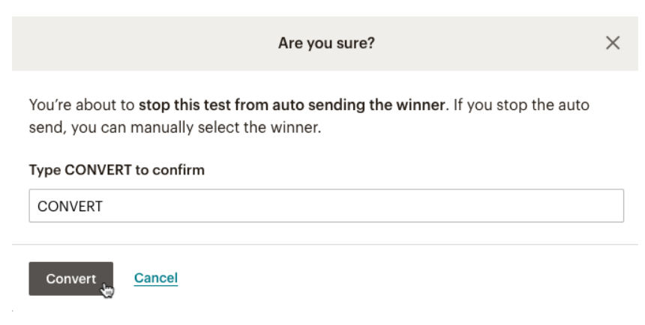645x325 pixels.
Task: Select the underlined Cancel link
Action: pyautogui.click(x=156, y=279)
